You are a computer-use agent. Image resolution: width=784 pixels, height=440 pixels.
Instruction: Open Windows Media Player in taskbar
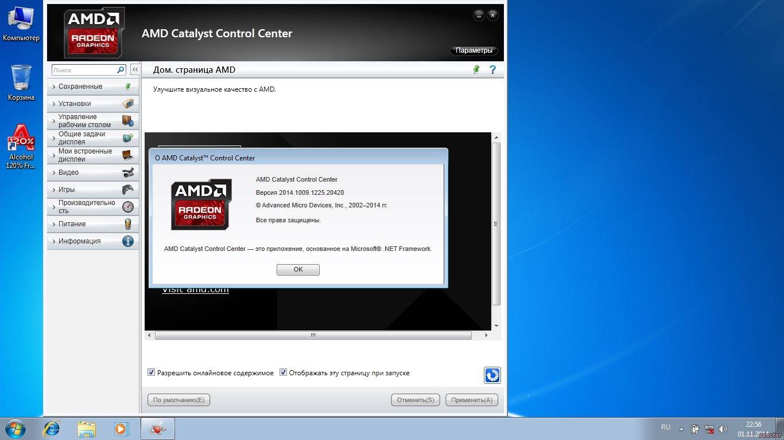pyautogui.click(x=121, y=429)
